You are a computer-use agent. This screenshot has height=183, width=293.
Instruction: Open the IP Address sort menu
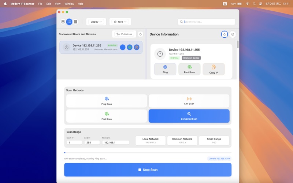124,34
